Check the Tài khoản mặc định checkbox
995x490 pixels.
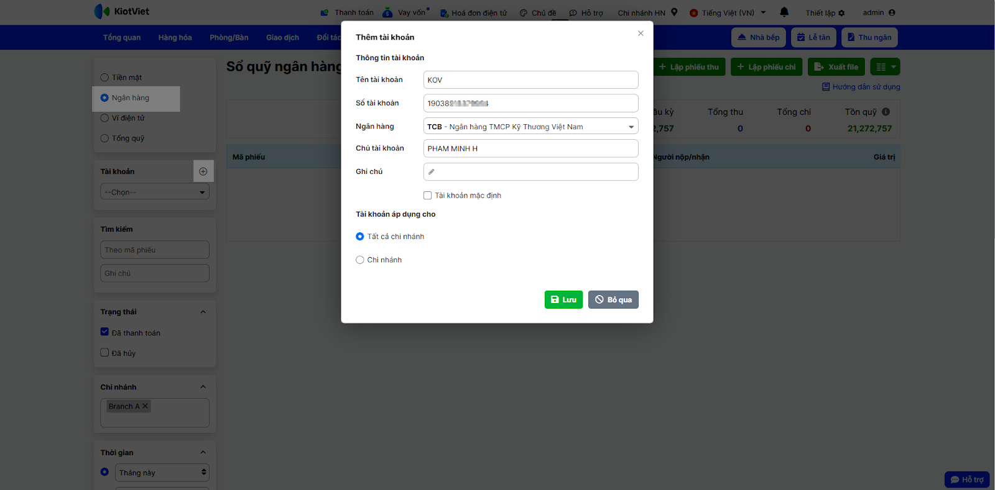(428, 196)
